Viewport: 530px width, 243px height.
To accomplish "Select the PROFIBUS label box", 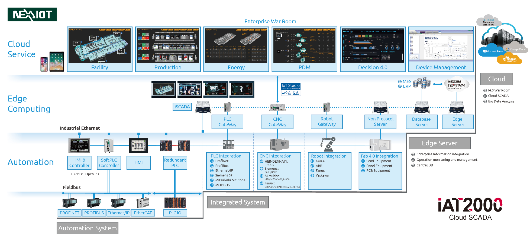I will coord(94,213).
